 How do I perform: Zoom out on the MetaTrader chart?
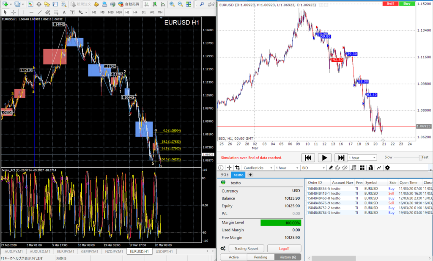click(x=180, y=4)
